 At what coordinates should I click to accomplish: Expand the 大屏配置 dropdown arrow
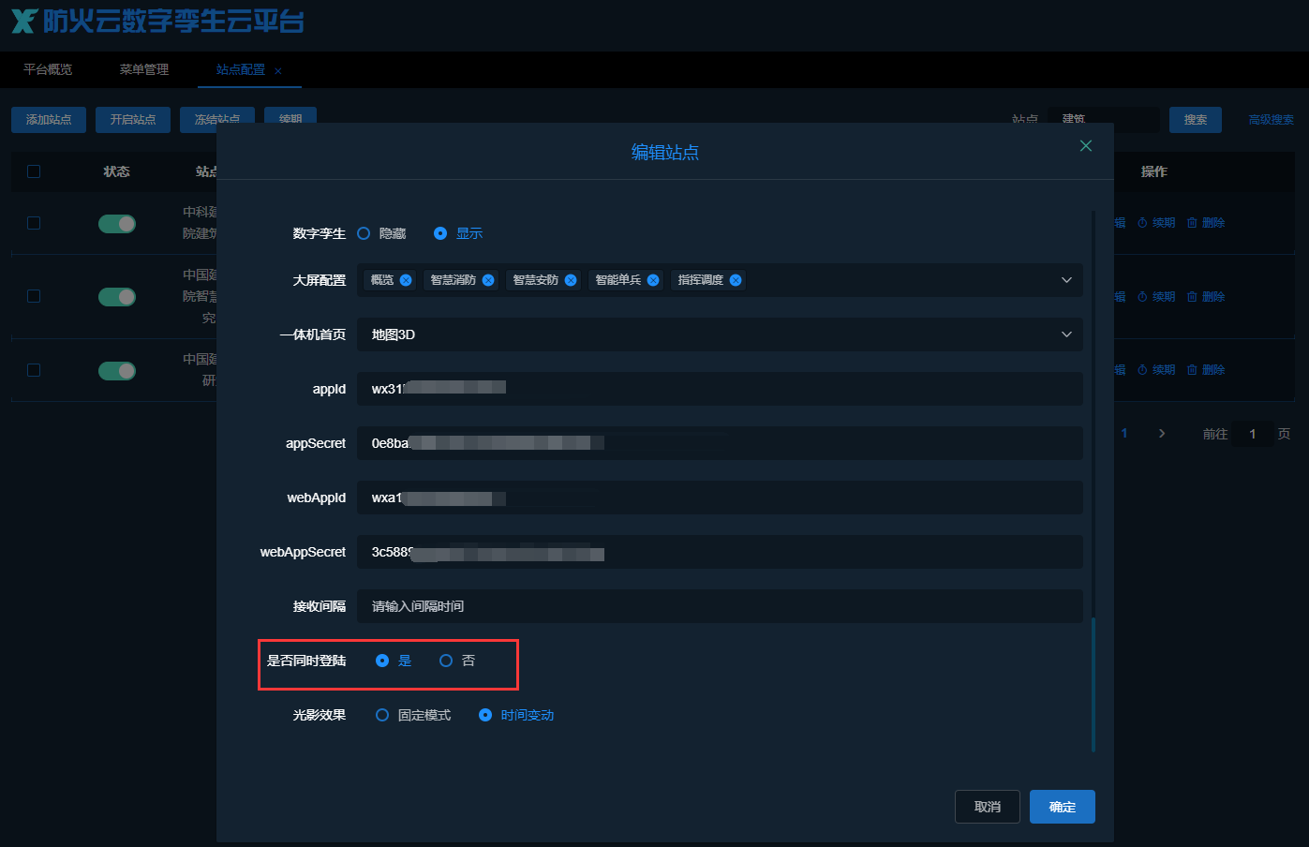(1066, 280)
